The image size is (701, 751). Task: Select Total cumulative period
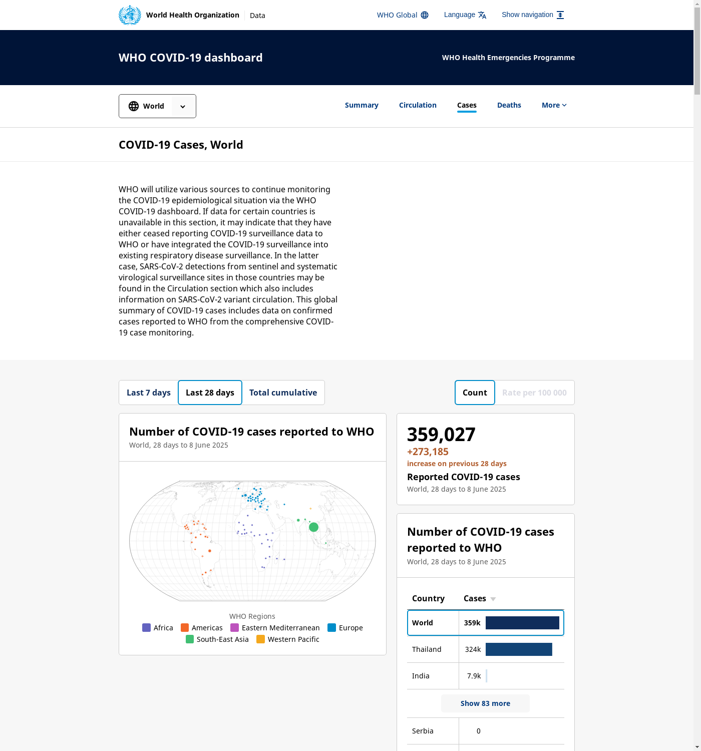283,393
